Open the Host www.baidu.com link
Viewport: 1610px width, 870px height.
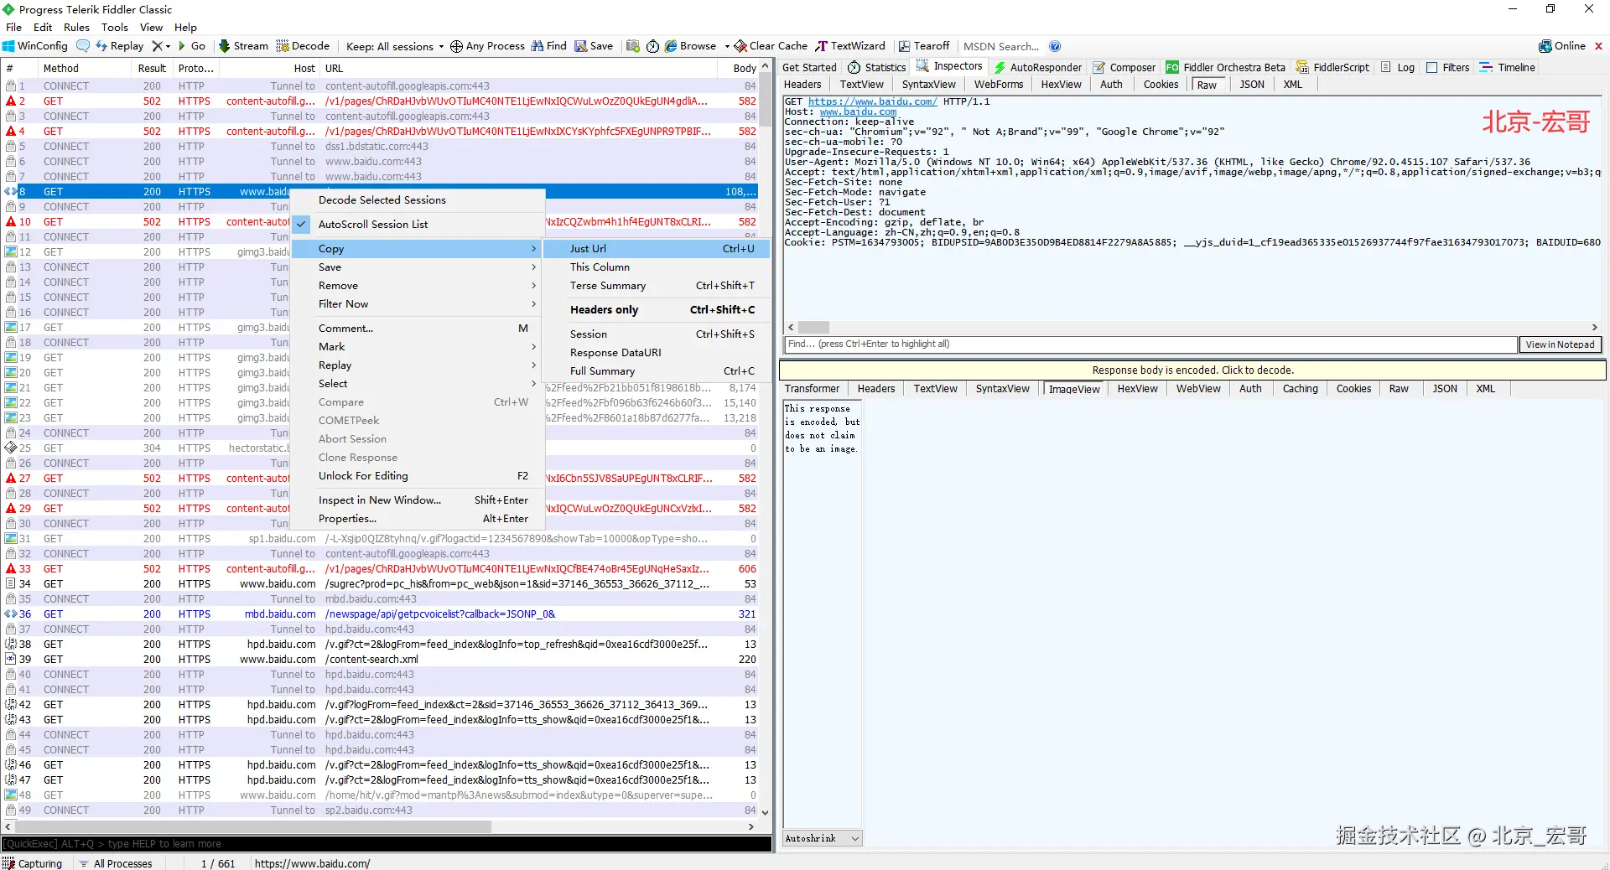click(858, 111)
